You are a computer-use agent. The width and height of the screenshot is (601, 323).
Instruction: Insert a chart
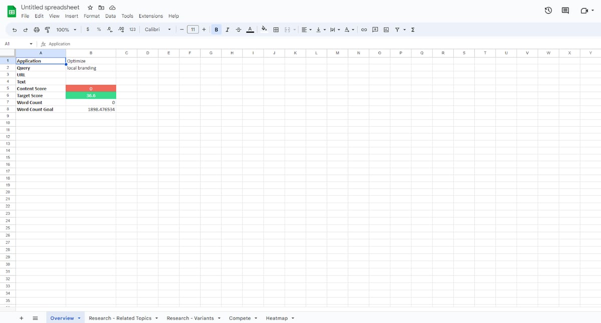coord(386,30)
